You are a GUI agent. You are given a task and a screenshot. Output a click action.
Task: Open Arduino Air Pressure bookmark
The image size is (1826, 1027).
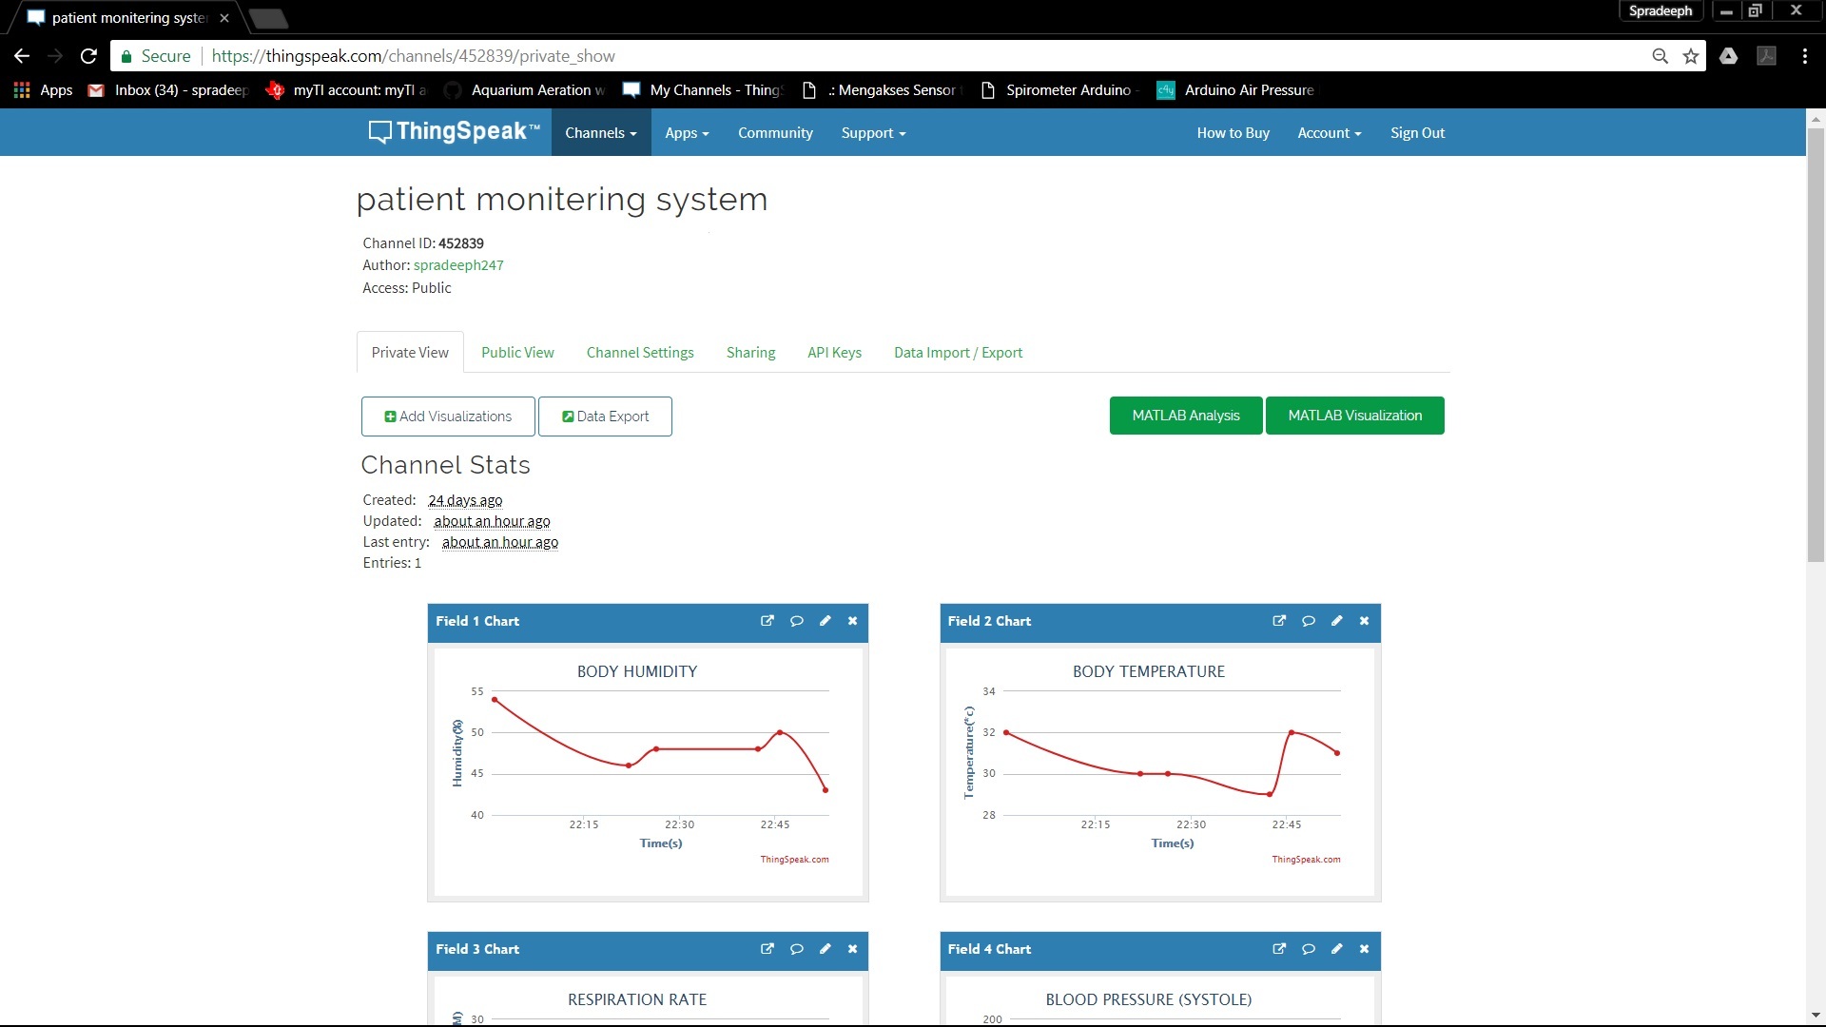coord(1236,90)
